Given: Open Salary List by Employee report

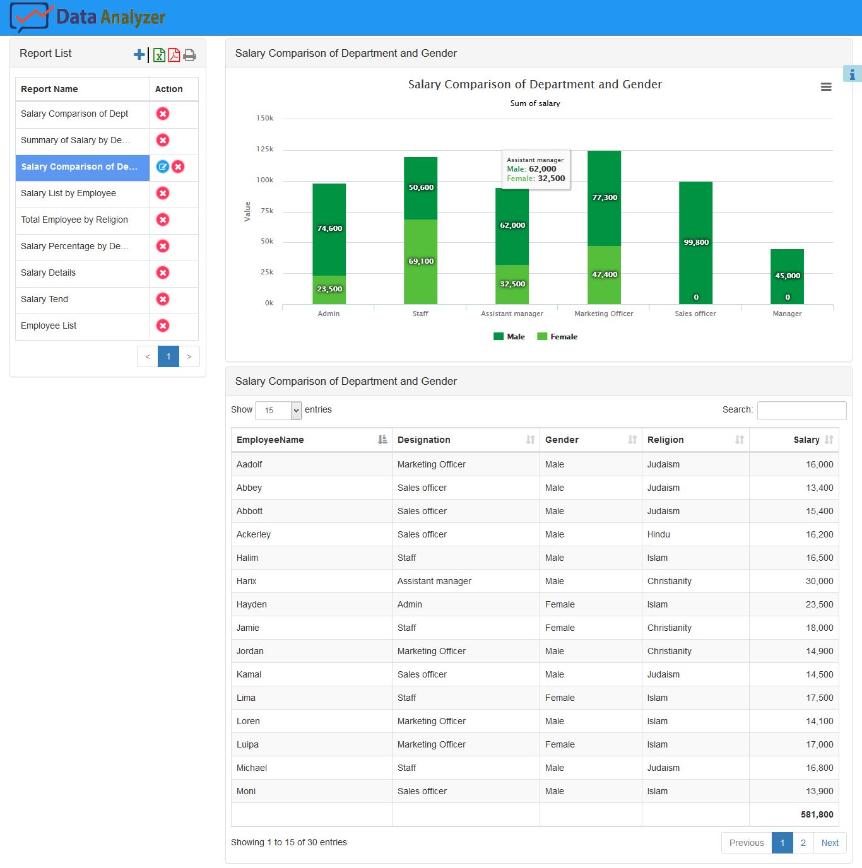Looking at the screenshot, I should (68, 193).
